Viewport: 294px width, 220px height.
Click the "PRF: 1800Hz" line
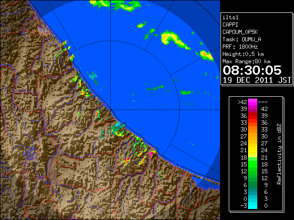[240, 47]
